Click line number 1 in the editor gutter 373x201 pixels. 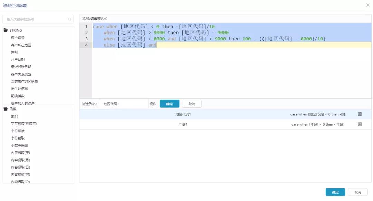86,26
